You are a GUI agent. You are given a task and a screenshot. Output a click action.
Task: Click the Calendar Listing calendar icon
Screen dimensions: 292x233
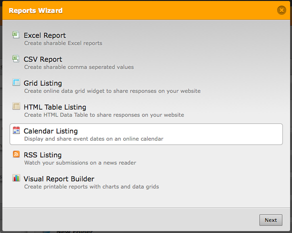[16, 130]
